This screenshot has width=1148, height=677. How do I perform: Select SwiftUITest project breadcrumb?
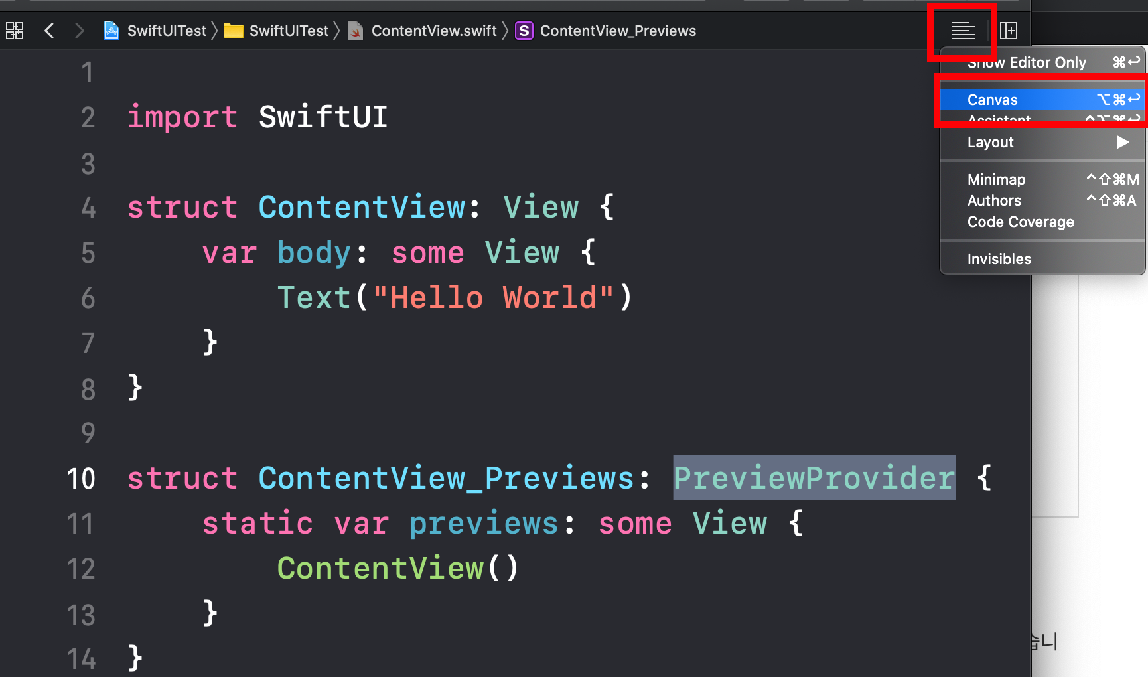point(167,31)
